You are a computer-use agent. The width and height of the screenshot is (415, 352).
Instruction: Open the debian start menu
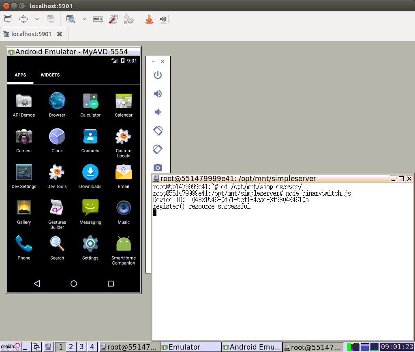pyautogui.click(x=10, y=347)
